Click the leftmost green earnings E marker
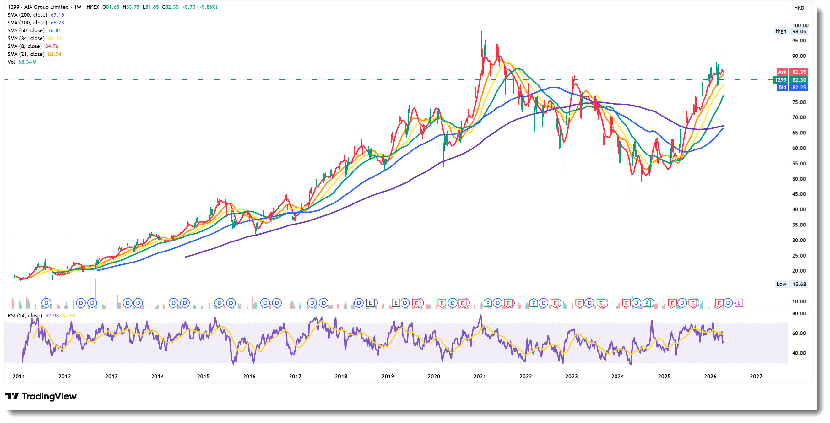This screenshot has height=423, width=830. click(487, 303)
